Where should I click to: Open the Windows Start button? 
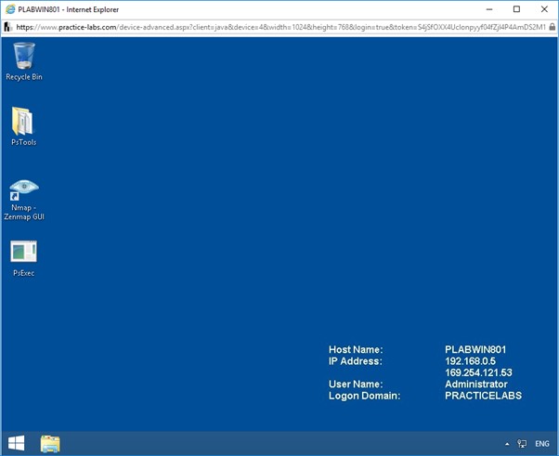[x=16, y=444]
